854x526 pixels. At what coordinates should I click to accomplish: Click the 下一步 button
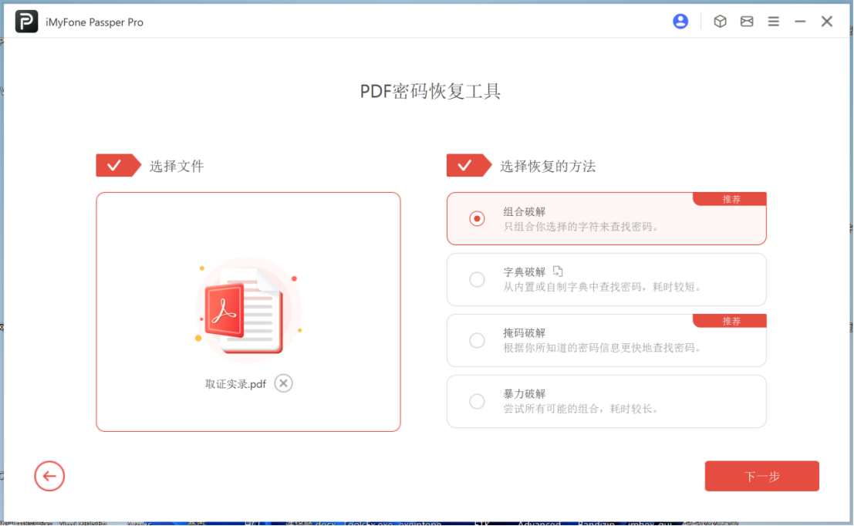click(761, 476)
